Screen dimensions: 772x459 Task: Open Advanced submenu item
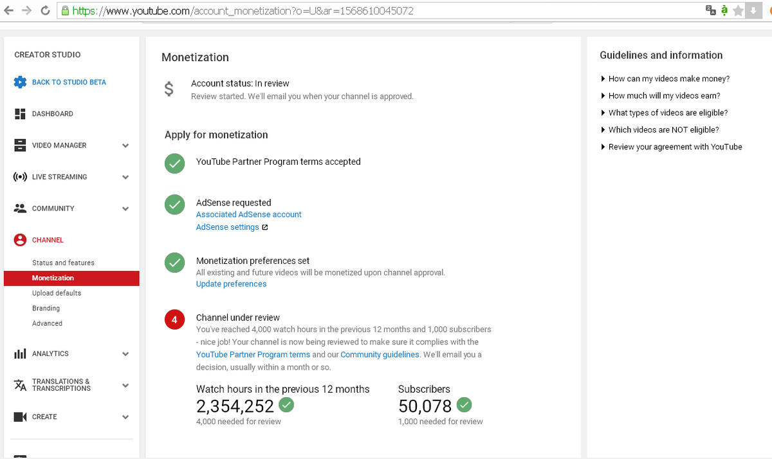(x=47, y=323)
